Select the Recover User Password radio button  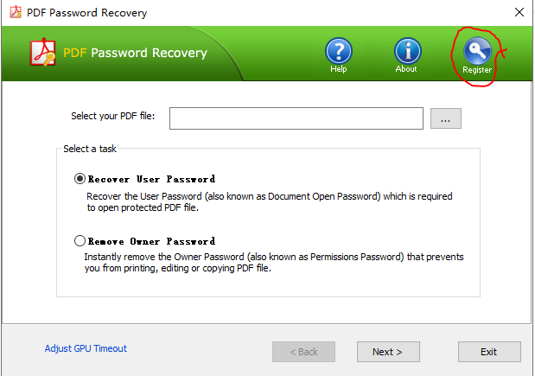tap(80, 179)
